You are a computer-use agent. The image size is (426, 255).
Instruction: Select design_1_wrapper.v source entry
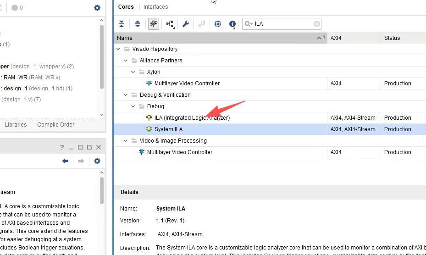point(37,67)
